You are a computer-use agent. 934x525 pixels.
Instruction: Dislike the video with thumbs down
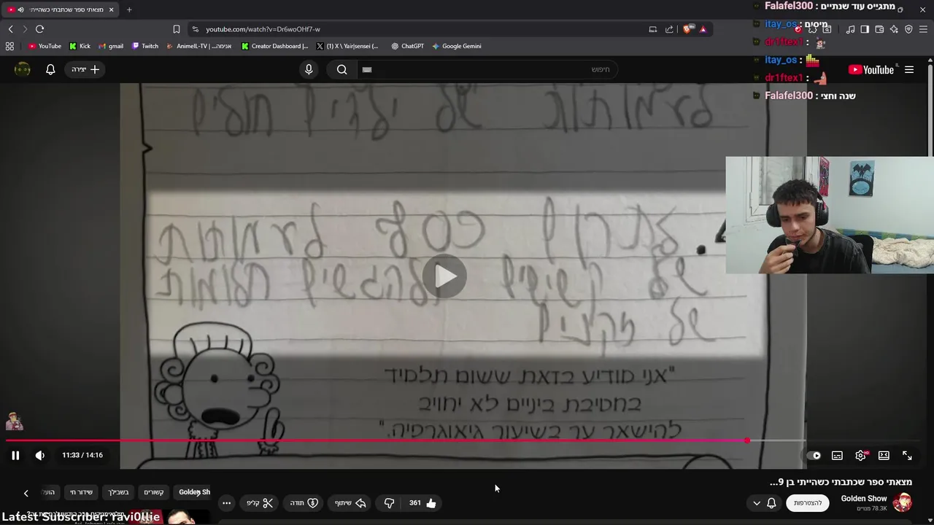[x=389, y=503]
